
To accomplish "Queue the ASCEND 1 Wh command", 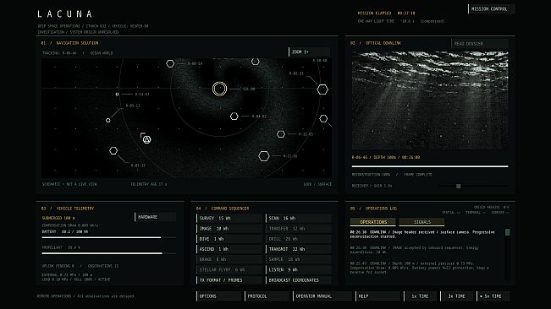I will coord(229,249).
